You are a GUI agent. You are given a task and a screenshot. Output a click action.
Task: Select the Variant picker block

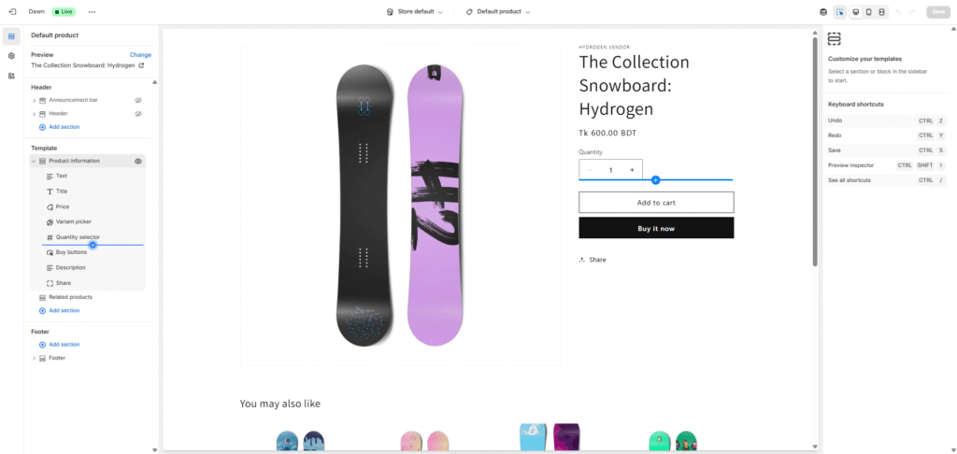pyautogui.click(x=73, y=221)
